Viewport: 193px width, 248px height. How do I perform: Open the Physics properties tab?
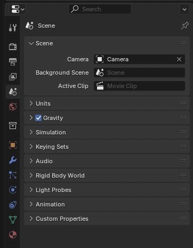coord(13,190)
